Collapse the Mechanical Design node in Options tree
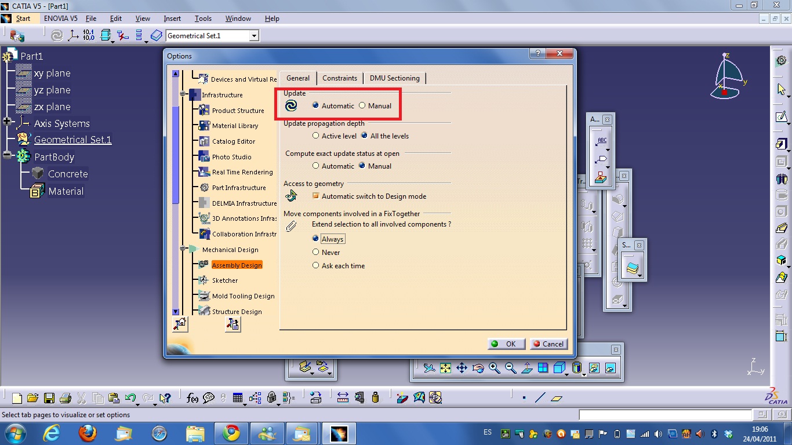 (183, 249)
